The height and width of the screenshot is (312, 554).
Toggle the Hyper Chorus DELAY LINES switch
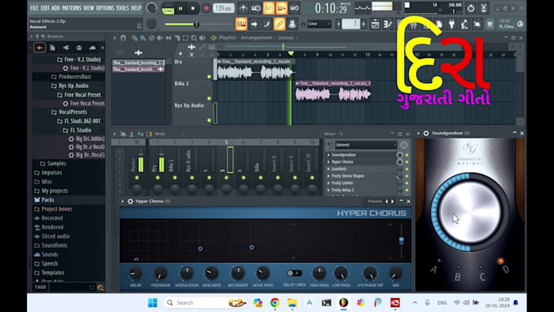pos(294,273)
